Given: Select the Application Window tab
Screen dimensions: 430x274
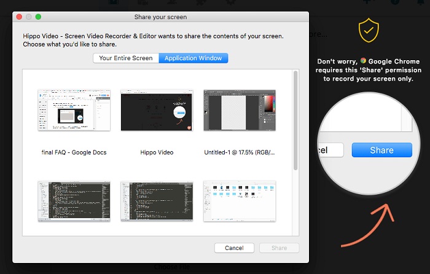Looking at the screenshot, I should 193,58.
